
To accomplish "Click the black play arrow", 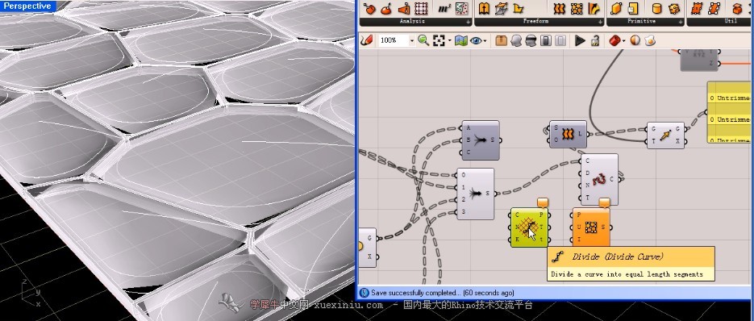I will point(581,40).
